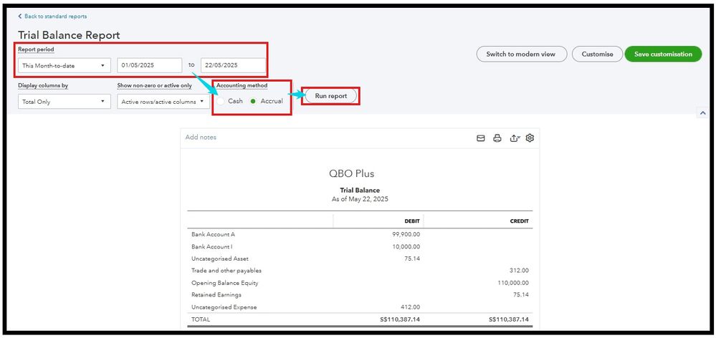716x338 pixels.
Task: Click the As of May 22, 2025 subtitle
Action: [360, 199]
